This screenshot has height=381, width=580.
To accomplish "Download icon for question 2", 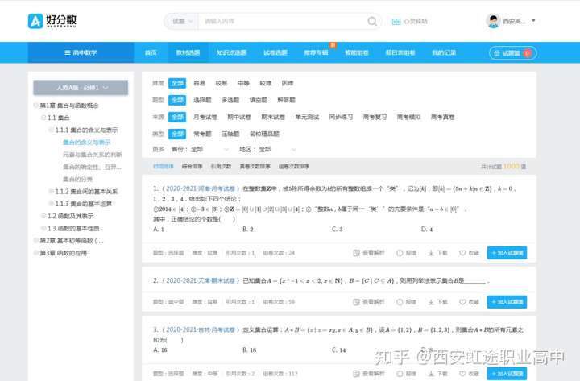I will coord(431,302).
